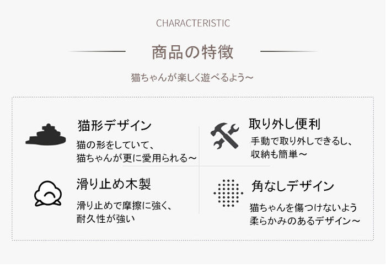Click the decorative line left of the heading
The width and height of the screenshot is (386, 268).
coord(96,51)
